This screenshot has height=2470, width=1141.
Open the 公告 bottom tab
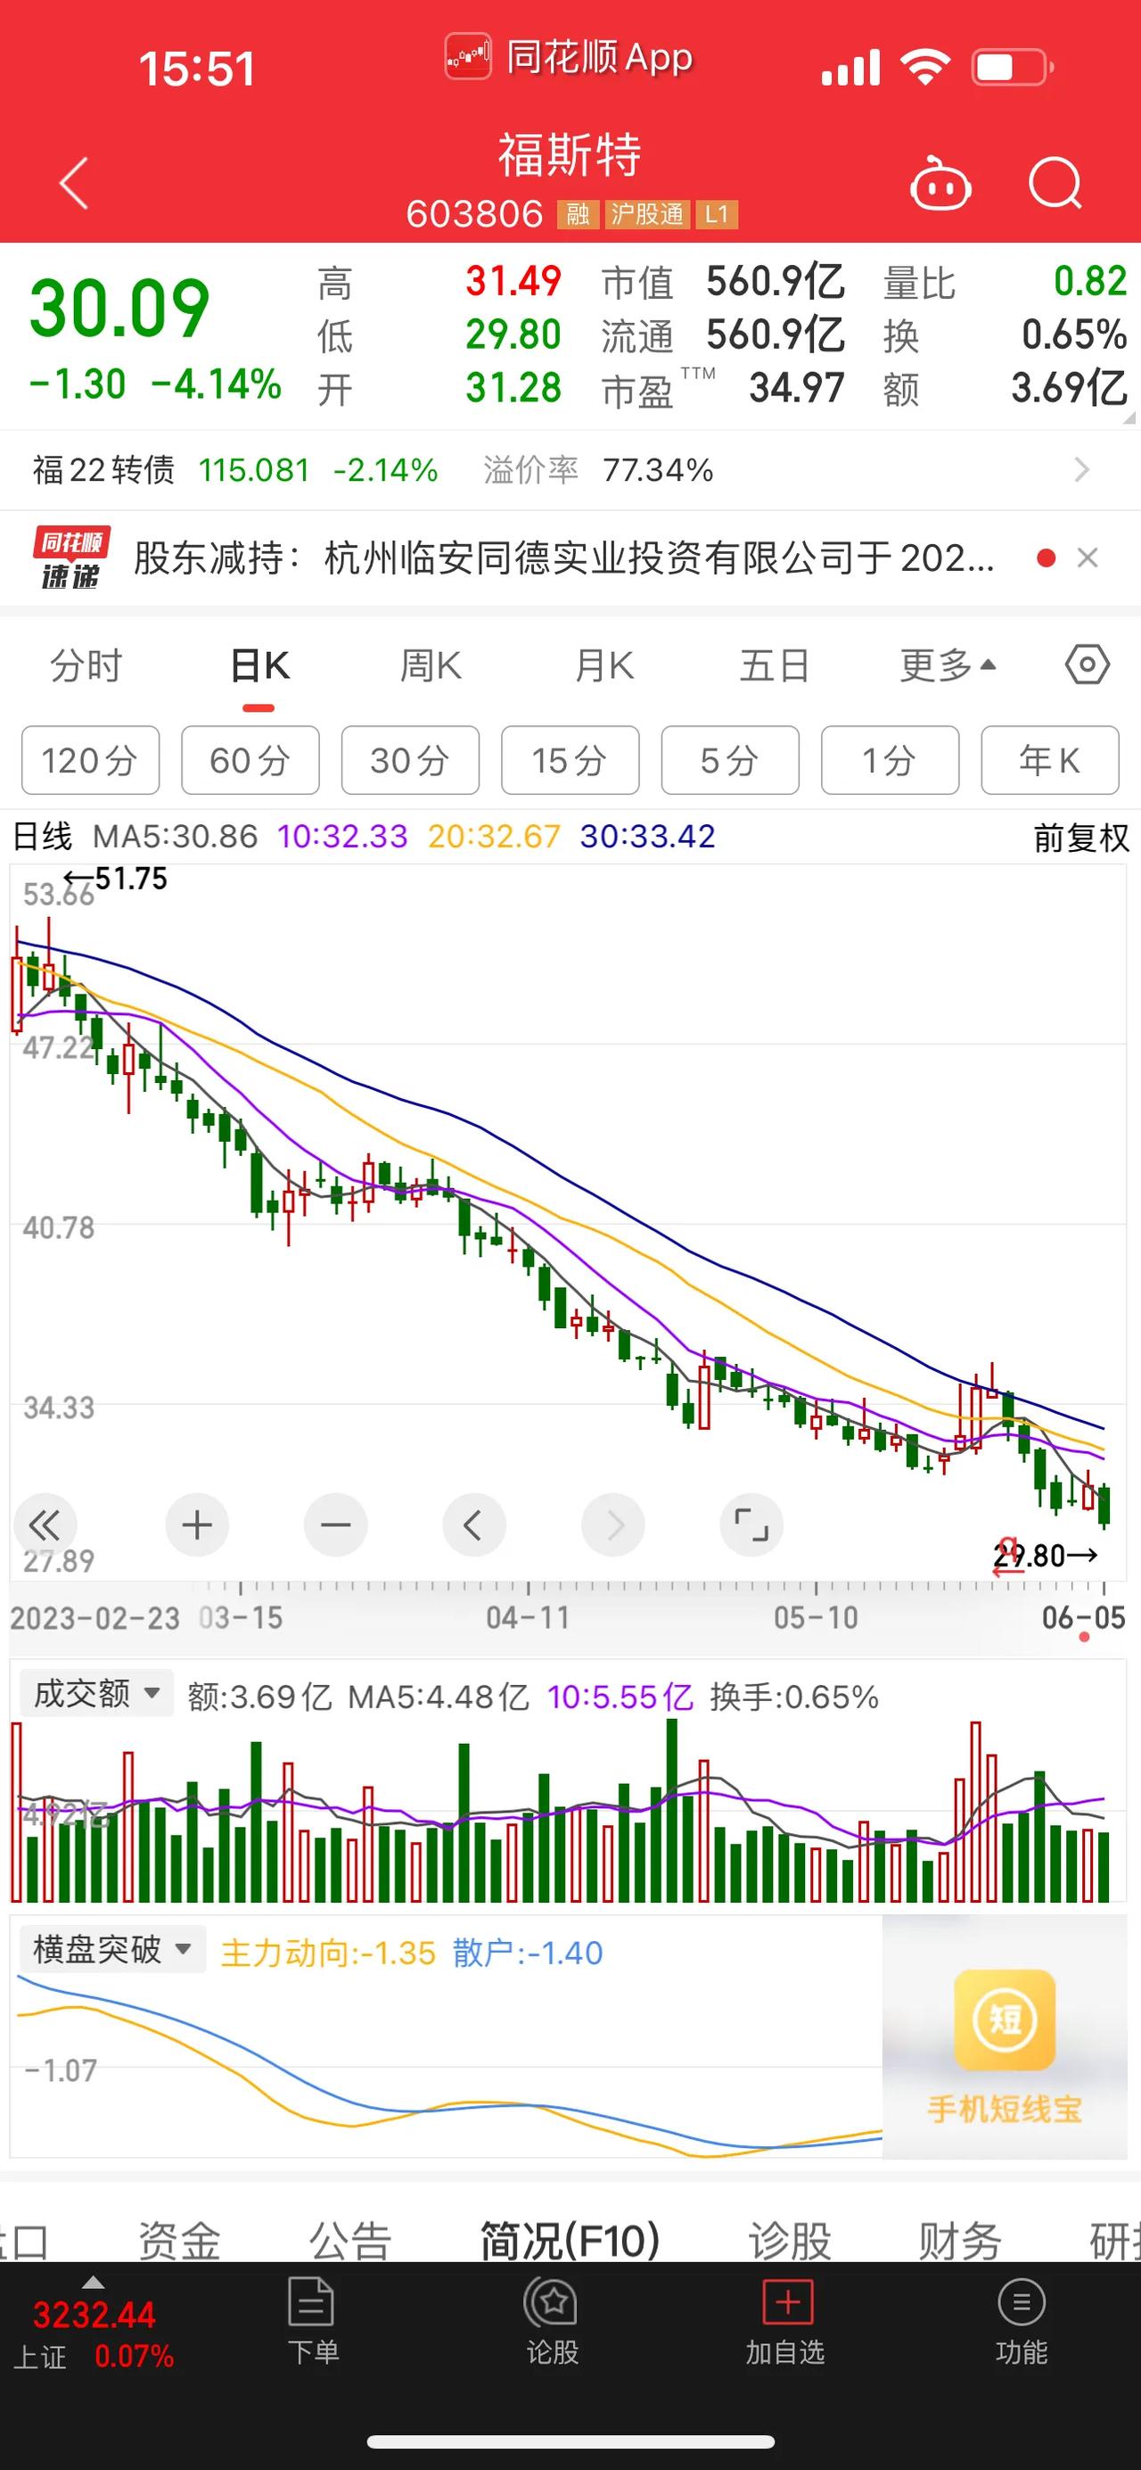(x=349, y=2241)
